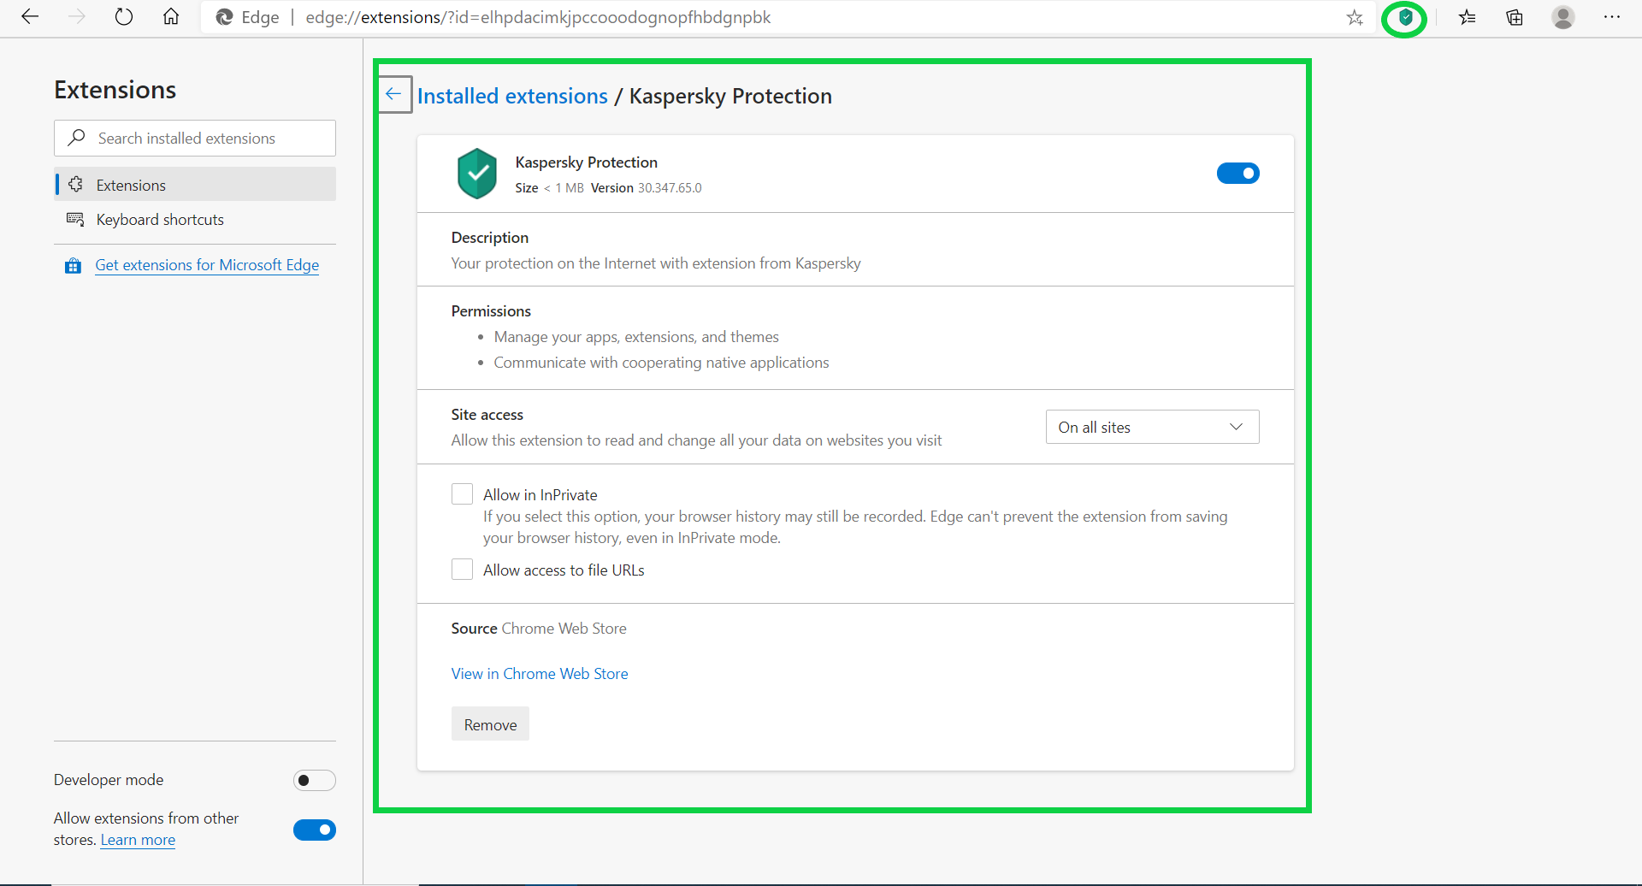The image size is (1642, 886).
Task: Click the Kaspersky Protection toolbar shield icon
Action: point(1405,18)
